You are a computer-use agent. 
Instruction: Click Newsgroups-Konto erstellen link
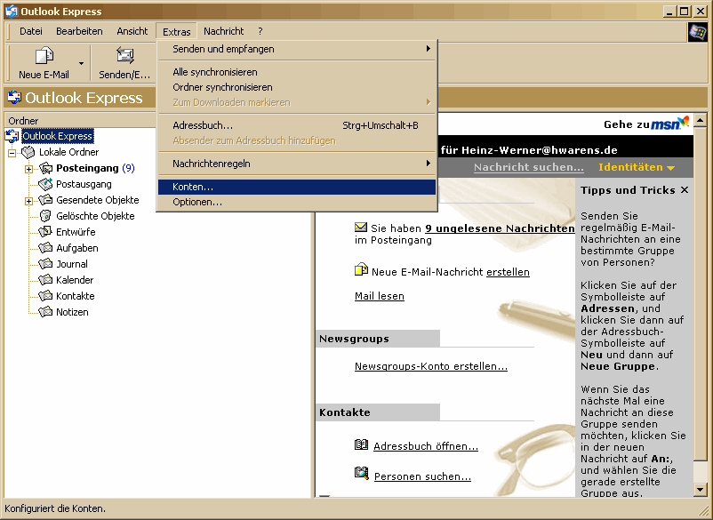click(431, 366)
